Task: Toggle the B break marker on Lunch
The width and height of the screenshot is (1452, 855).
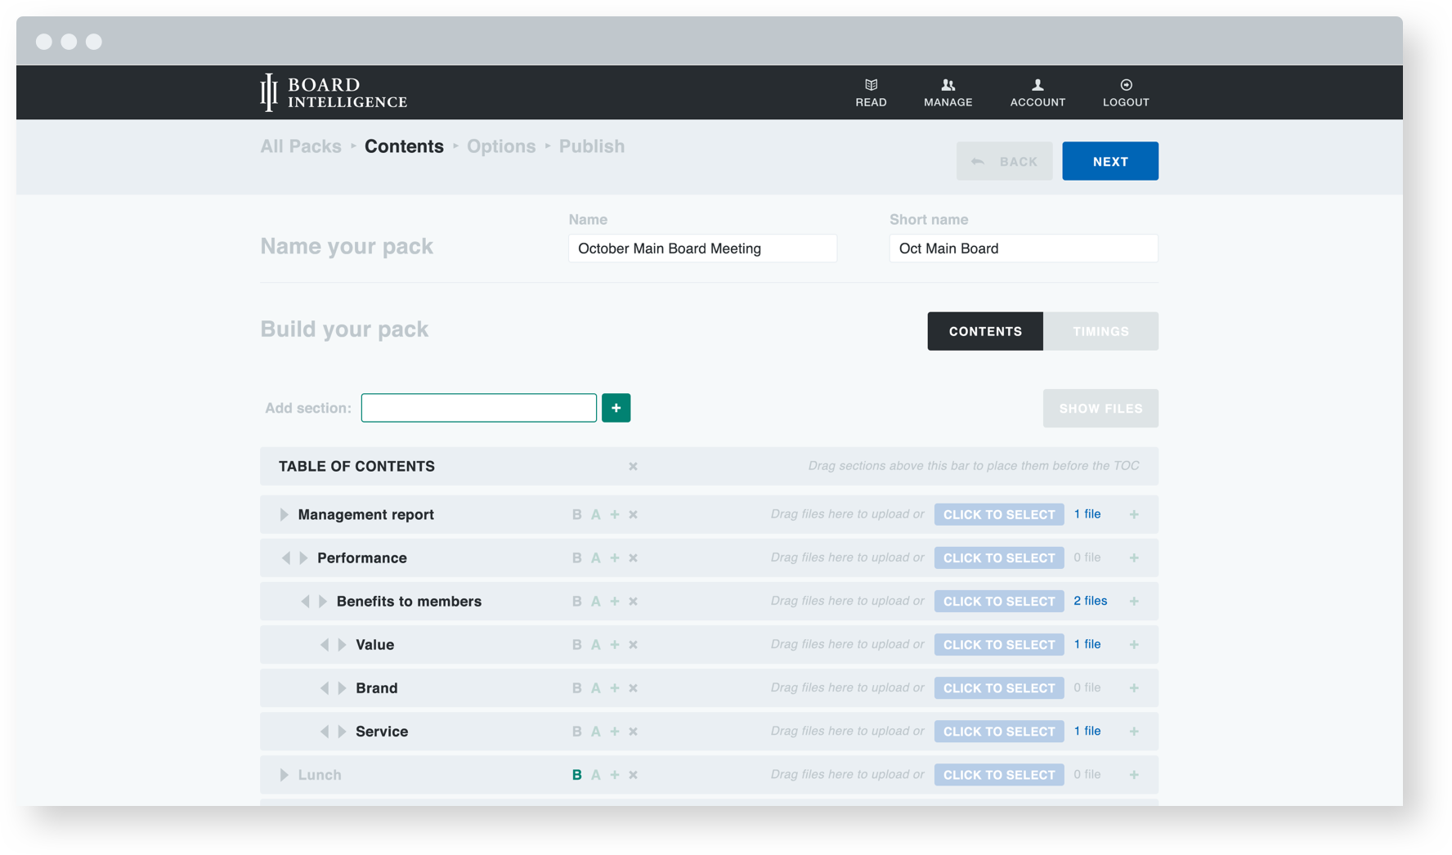Action: click(x=576, y=774)
